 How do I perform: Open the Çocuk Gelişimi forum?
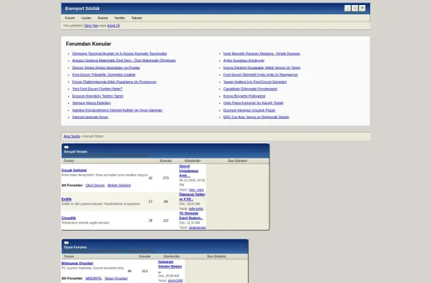(74, 170)
